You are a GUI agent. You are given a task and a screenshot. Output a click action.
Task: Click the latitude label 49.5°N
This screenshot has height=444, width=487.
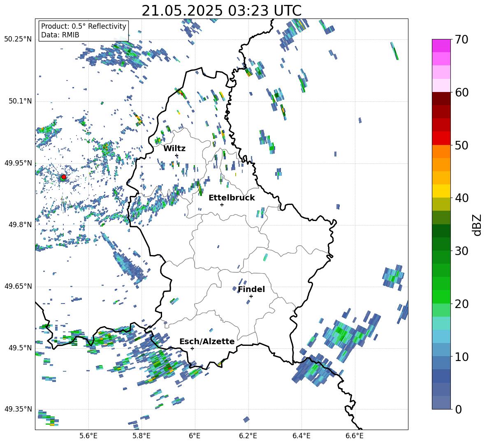pyautogui.click(x=20, y=347)
